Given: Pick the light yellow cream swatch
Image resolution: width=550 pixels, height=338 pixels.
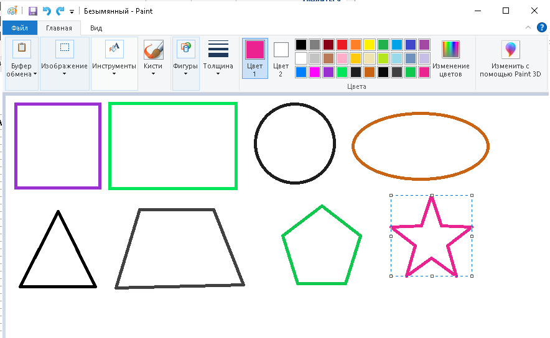Looking at the screenshot, I should [370, 58].
